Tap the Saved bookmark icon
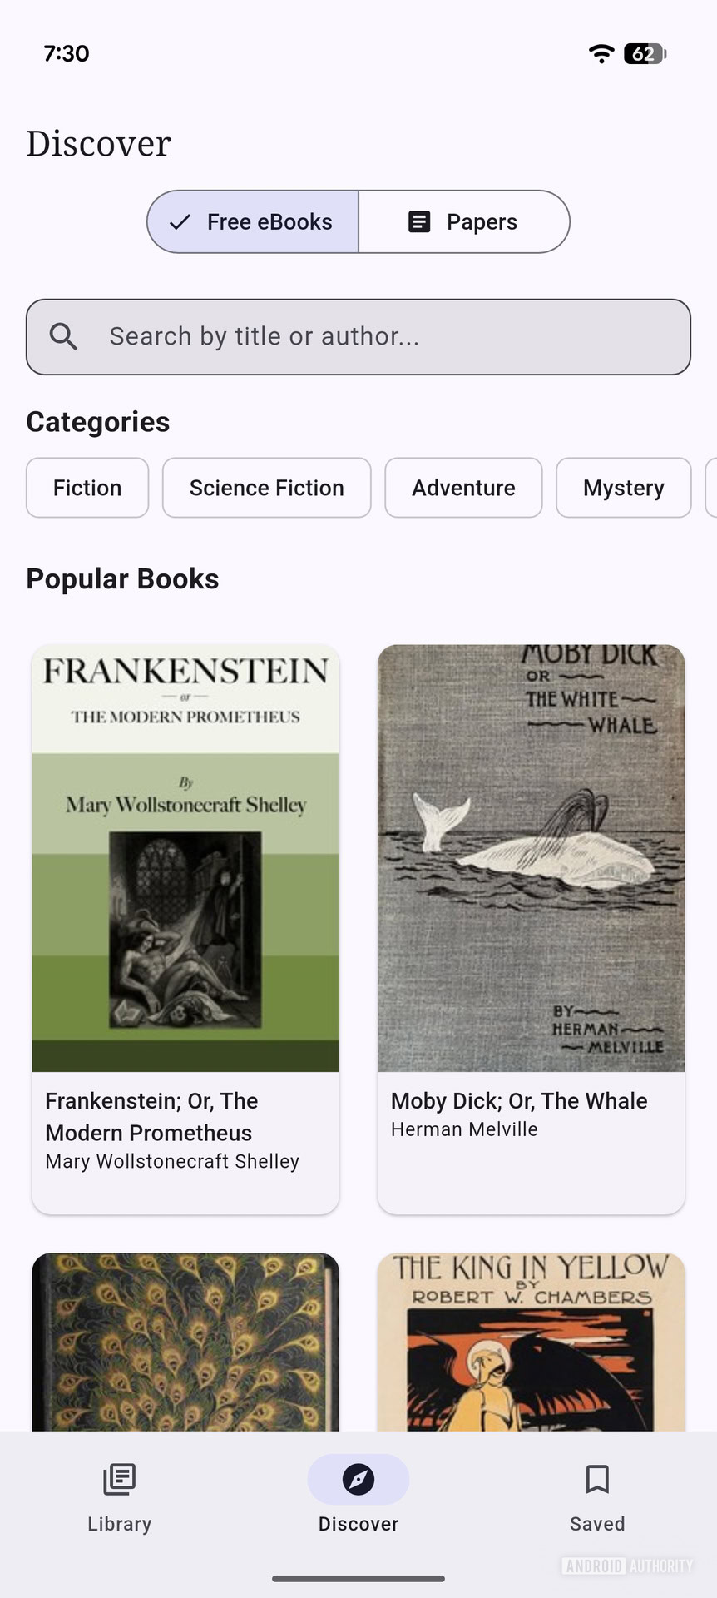Image resolution: width=717 pixels, height=1598 pixels. 596,1480
